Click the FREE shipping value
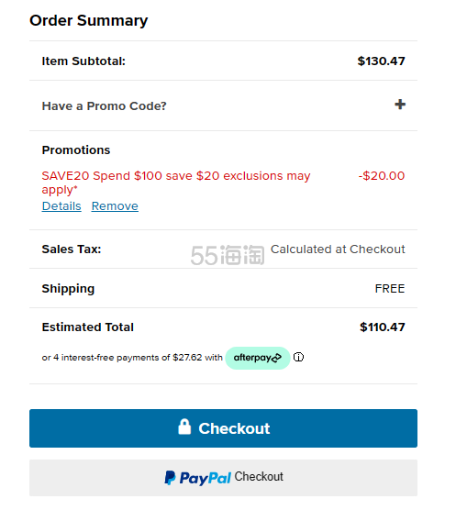The width and height of the screenshot is (456, 510). point(390,289)
